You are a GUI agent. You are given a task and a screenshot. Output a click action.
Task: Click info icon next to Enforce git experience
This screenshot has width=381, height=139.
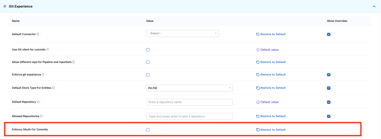click(43, 74)
